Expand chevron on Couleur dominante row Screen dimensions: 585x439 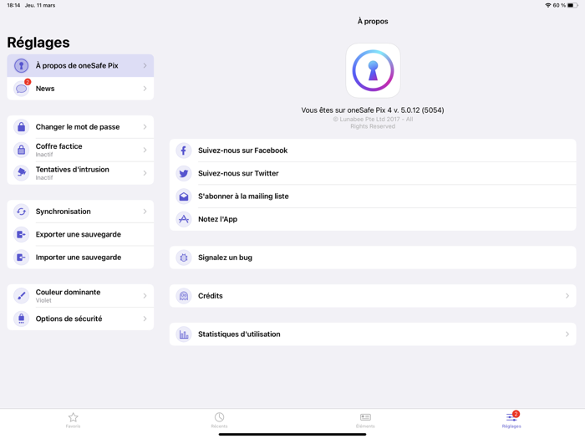tap(145, 296)
